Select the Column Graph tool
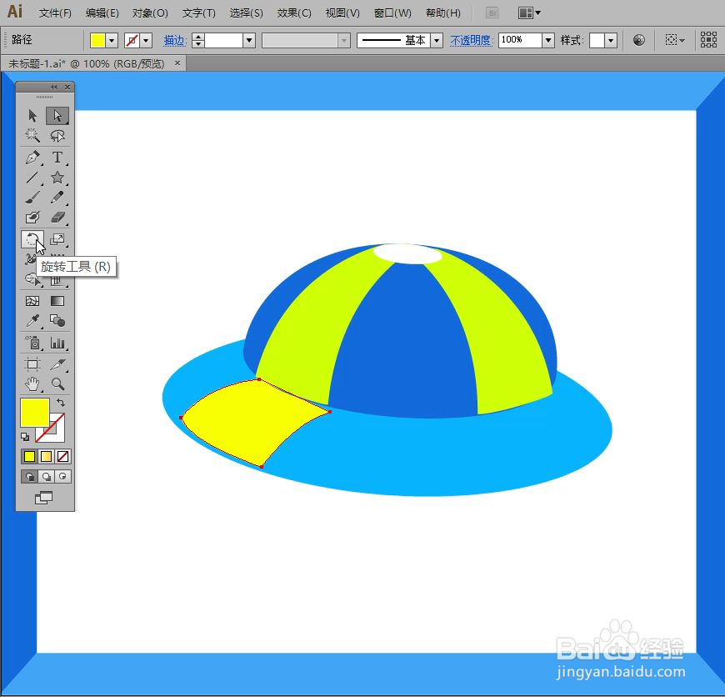Screen dimensions: 725x697 coord(57,343)
